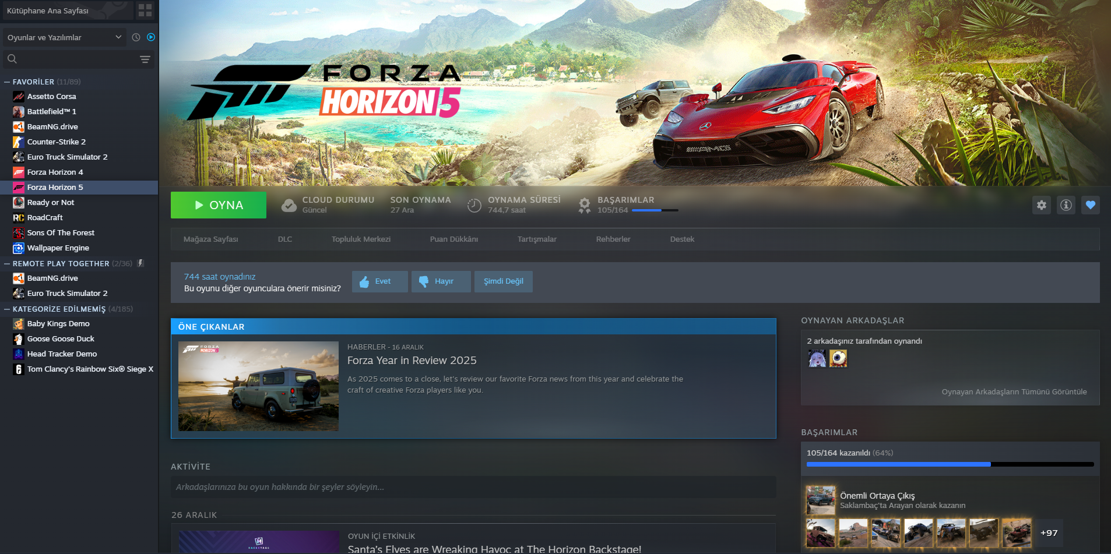
Task: Open the Önemli Ortaya Çıkış achievement thumbnail
Action: coord(821,500)
